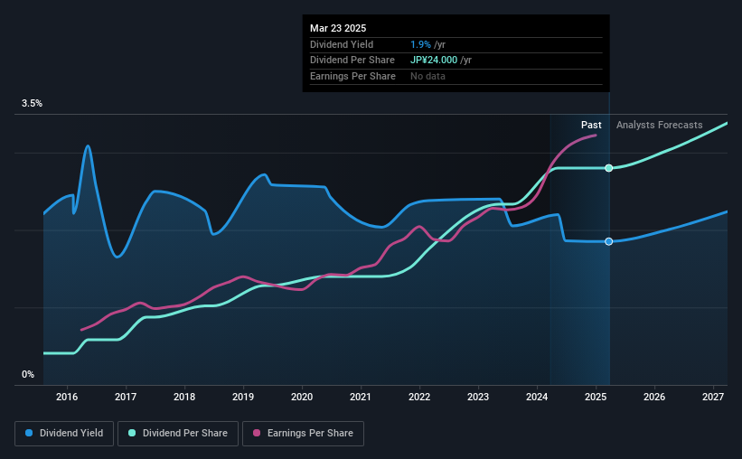Screen dimensions: 742x459
Task: Click the 2018 x-axis year label
Action: coord(184,397)
